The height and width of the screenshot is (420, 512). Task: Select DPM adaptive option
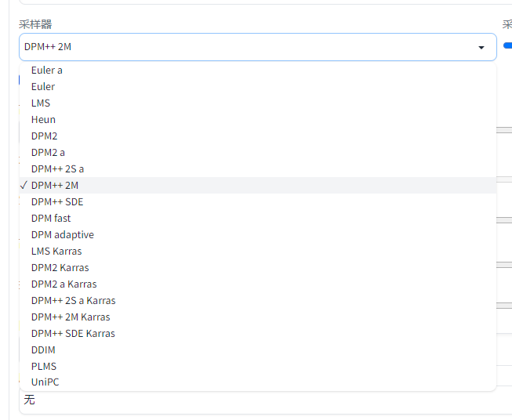63,235
